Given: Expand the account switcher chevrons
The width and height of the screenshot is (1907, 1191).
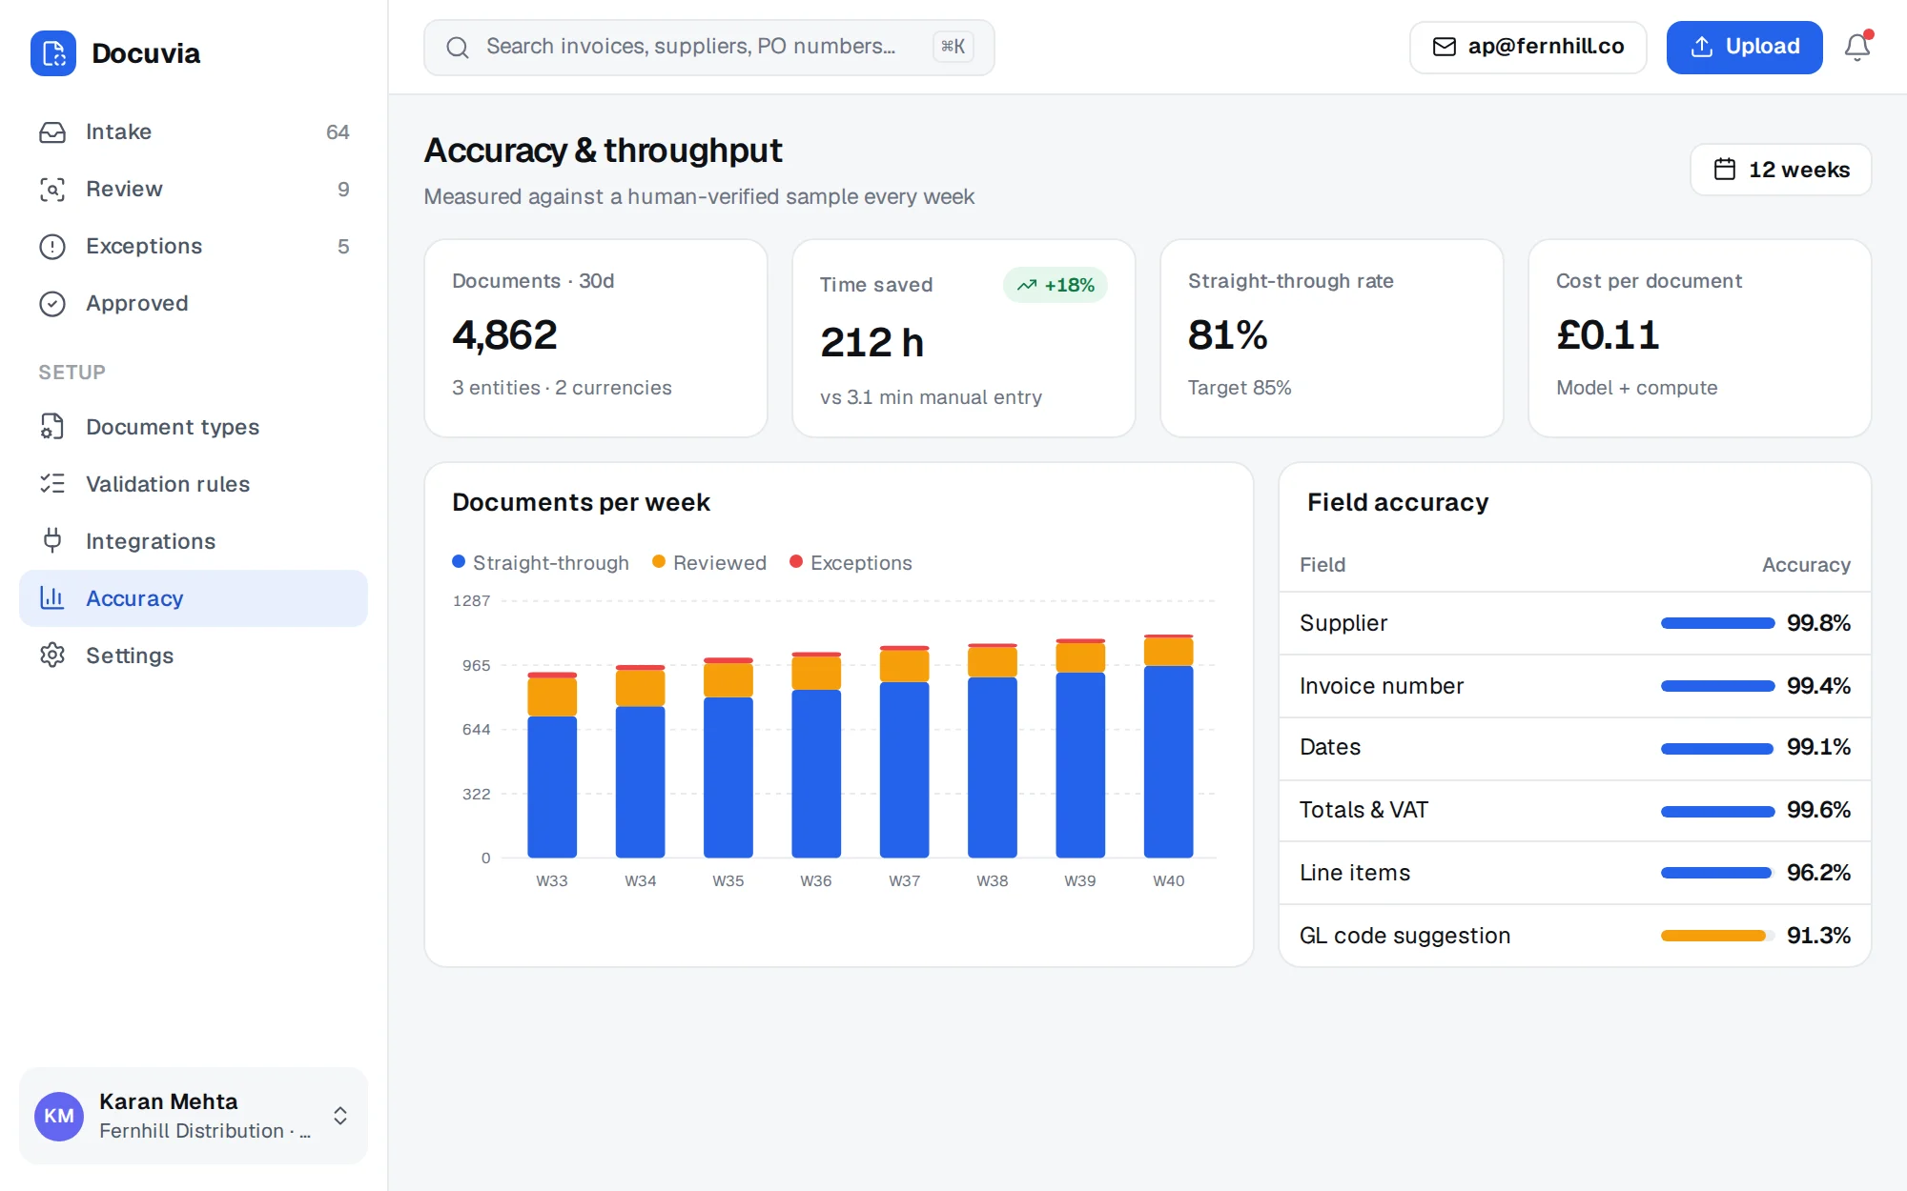Looking at the screenshot, I should pos(340,1116).
